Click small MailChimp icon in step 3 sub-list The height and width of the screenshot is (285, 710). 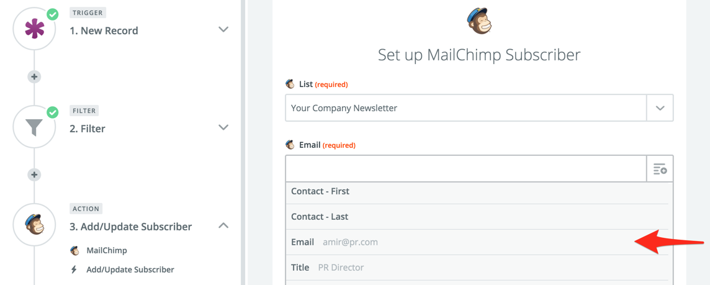click(x=74, y=250)
